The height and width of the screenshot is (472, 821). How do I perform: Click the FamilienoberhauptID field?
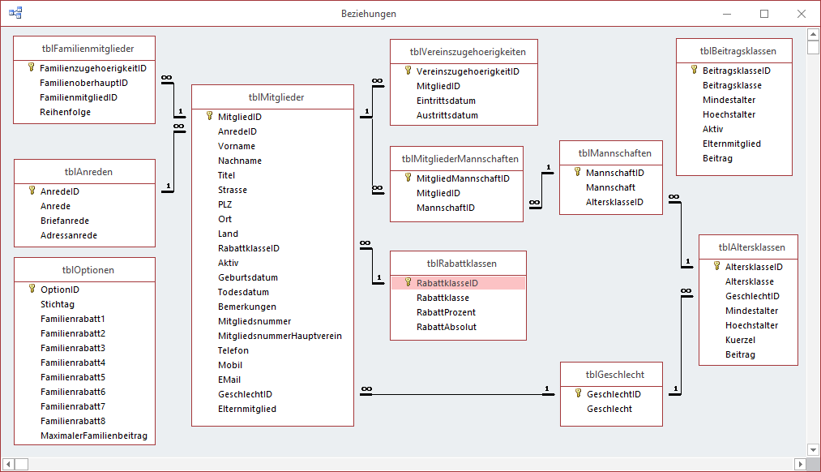pos(83,83)
